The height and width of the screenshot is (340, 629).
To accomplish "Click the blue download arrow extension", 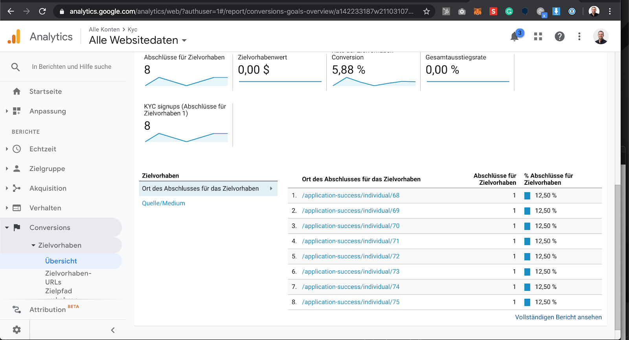I will point(556,11).
